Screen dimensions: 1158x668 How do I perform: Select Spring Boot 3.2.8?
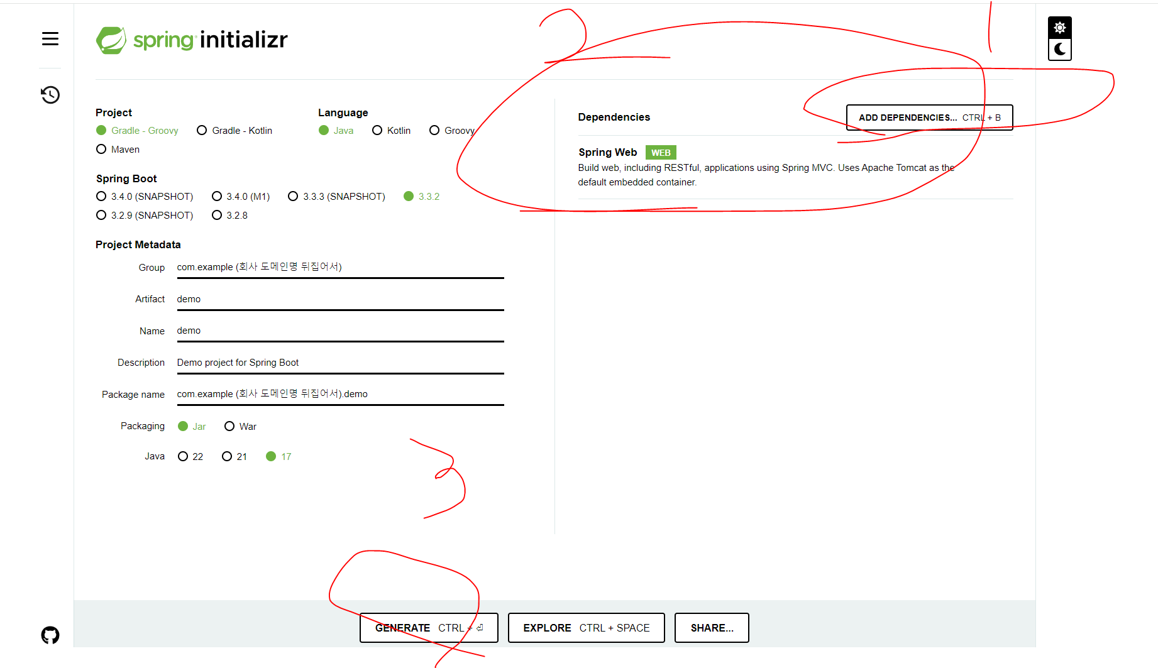229,216
